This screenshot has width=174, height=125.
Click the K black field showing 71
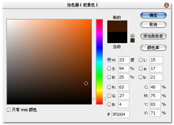[x=155, y=113]
